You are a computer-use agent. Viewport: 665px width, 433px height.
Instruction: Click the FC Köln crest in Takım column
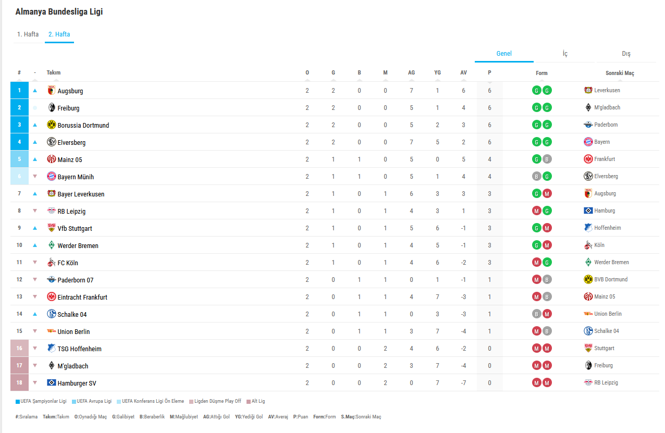click(x=51, y=262)
